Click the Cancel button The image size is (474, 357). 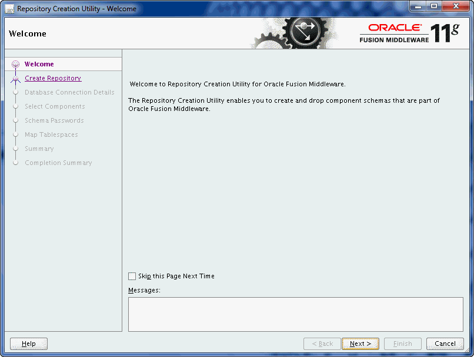[445, 343]
